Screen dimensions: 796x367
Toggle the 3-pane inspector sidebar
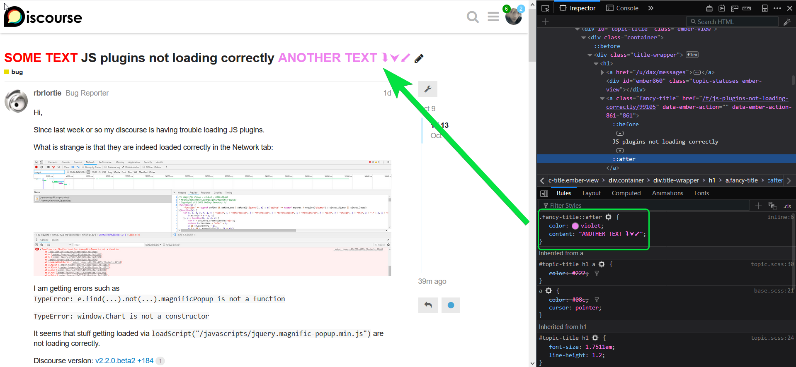(x=544, y=193)
